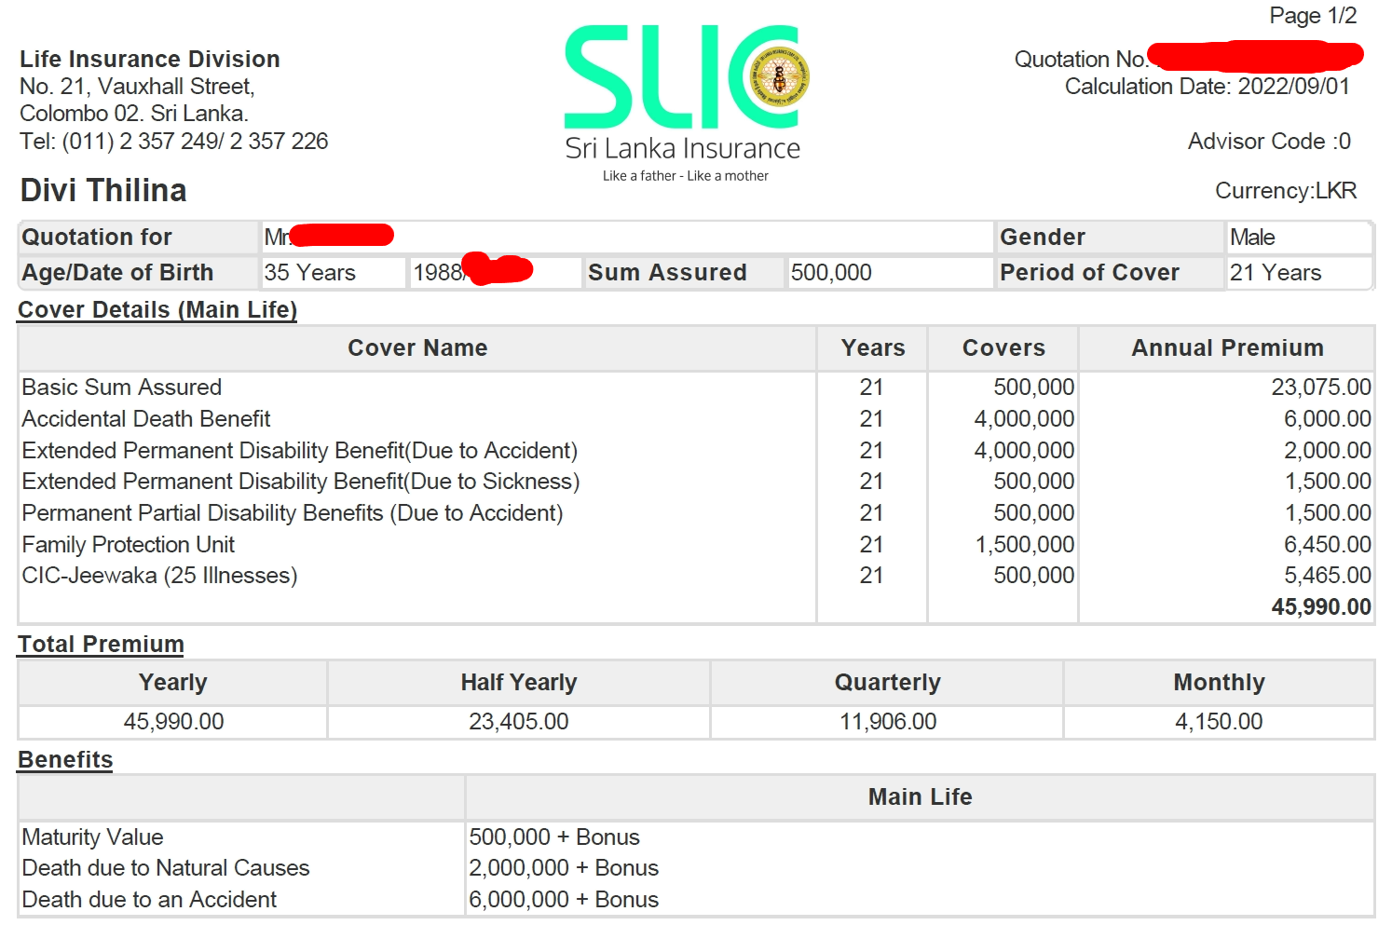Select the '500,000 + Bonus' maturity value
This screenshot has width=1392, height=925.
[x=554, y=837]
